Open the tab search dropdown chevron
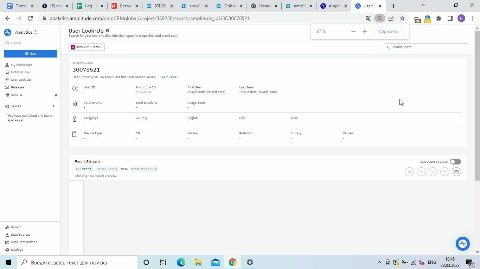This screenshot has width=480, height=269. 423,5
